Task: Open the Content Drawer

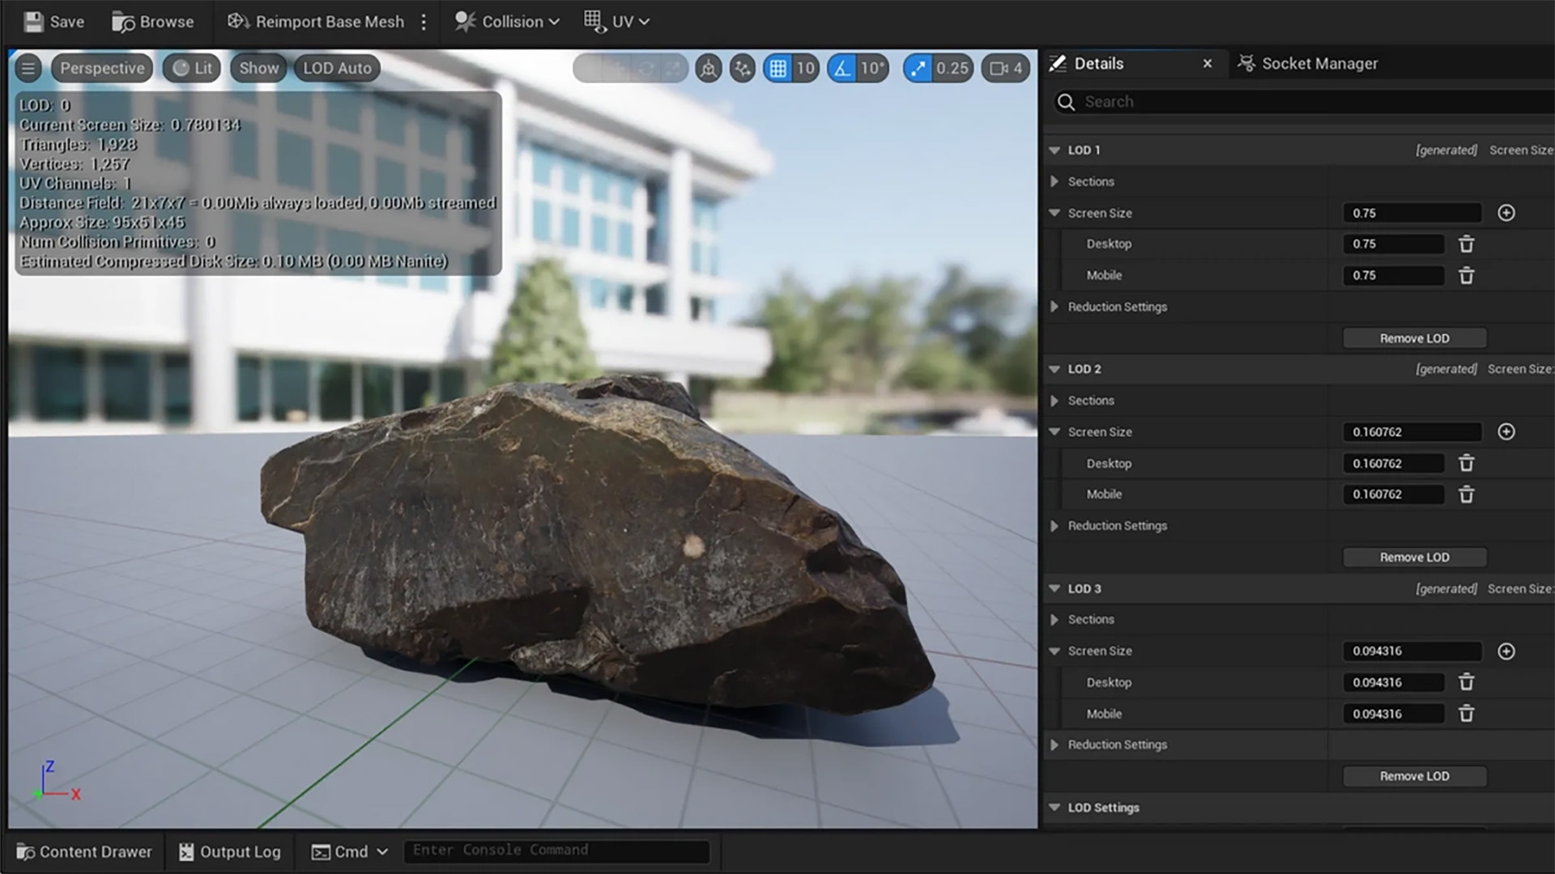Action: pos(84,851)
